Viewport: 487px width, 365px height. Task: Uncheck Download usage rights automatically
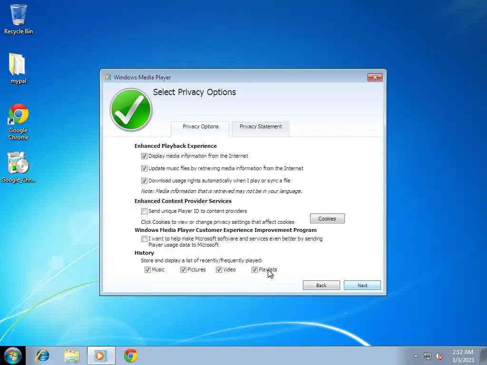(x=144, y=181)
